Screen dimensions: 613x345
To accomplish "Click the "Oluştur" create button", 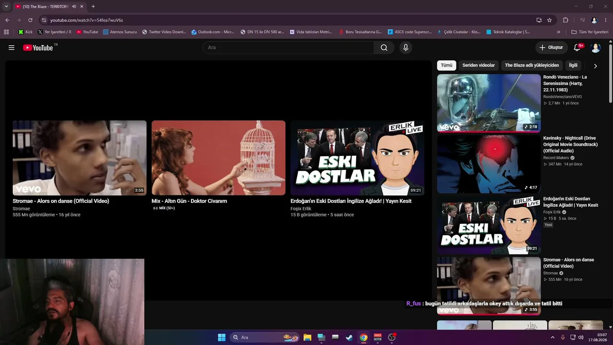I will (x=551, y=47).
